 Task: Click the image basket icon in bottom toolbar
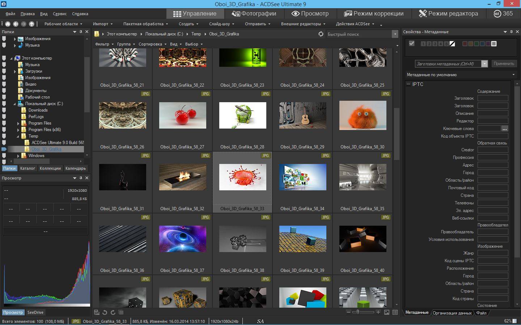coord(97,312)
